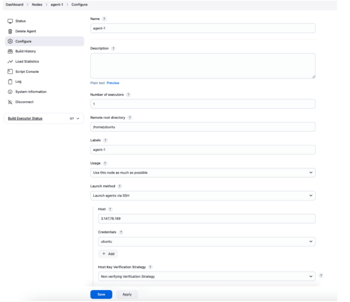Click agent-1 in the breadcrumb
350x302 pixels.
coord(57,5)
